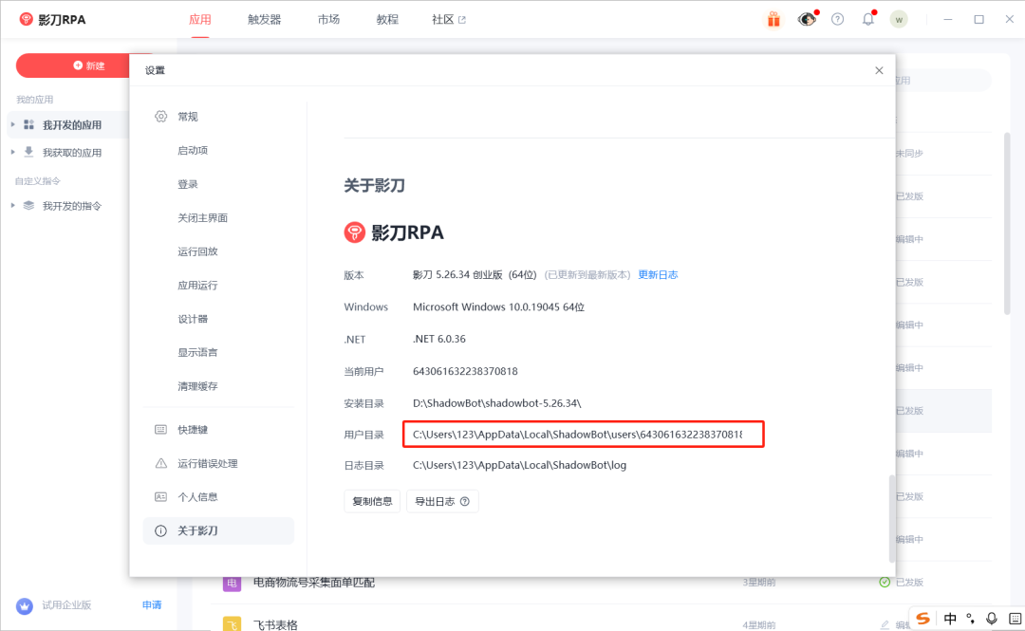The height and width of the screenshot is (631, 1025).
Task: Click the 当前用户 ID 643061632238370818
Action: [x=465, y=371]
